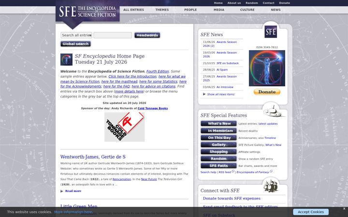Image resolution: width=348 pixels, height=217 pixels.
Task: Click the On This Day feature button
Action: 218,138
